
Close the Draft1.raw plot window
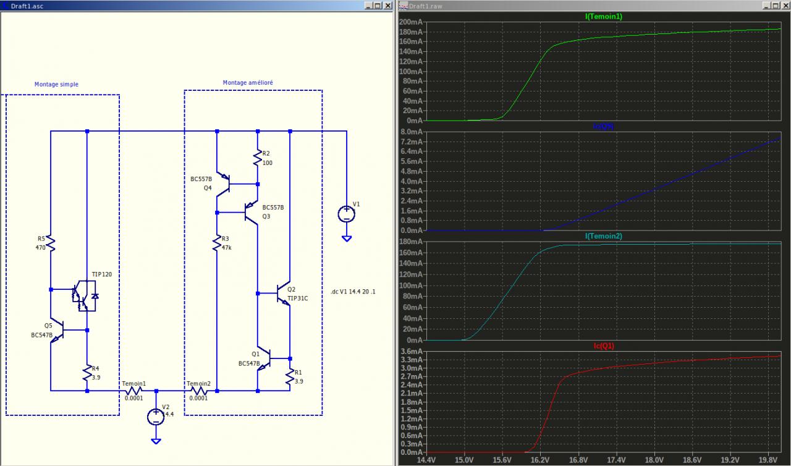[x=785, y=6]
